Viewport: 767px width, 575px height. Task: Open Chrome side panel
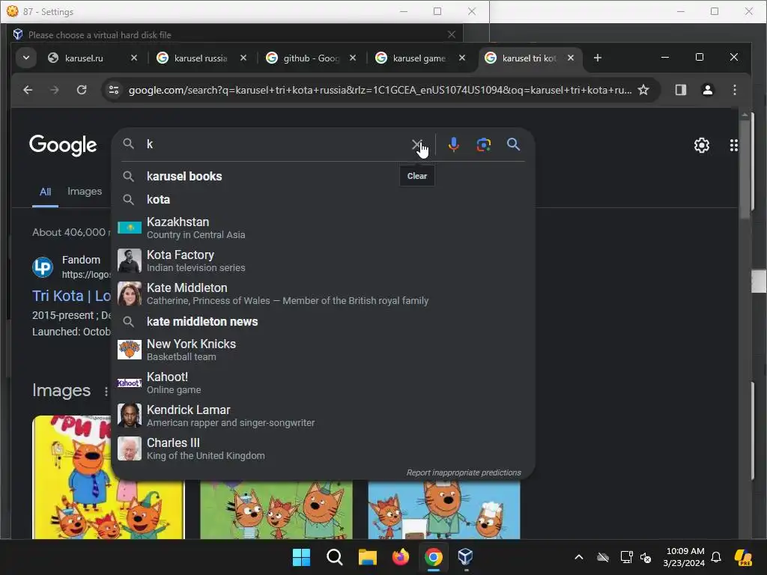tap(680, 90)
